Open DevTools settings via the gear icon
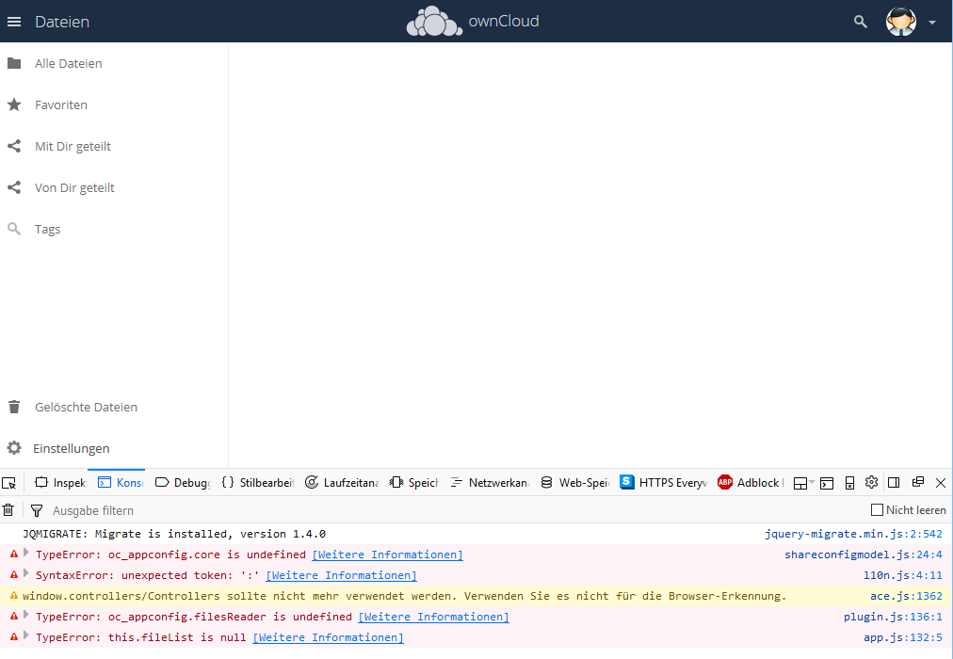 [871, 482]
